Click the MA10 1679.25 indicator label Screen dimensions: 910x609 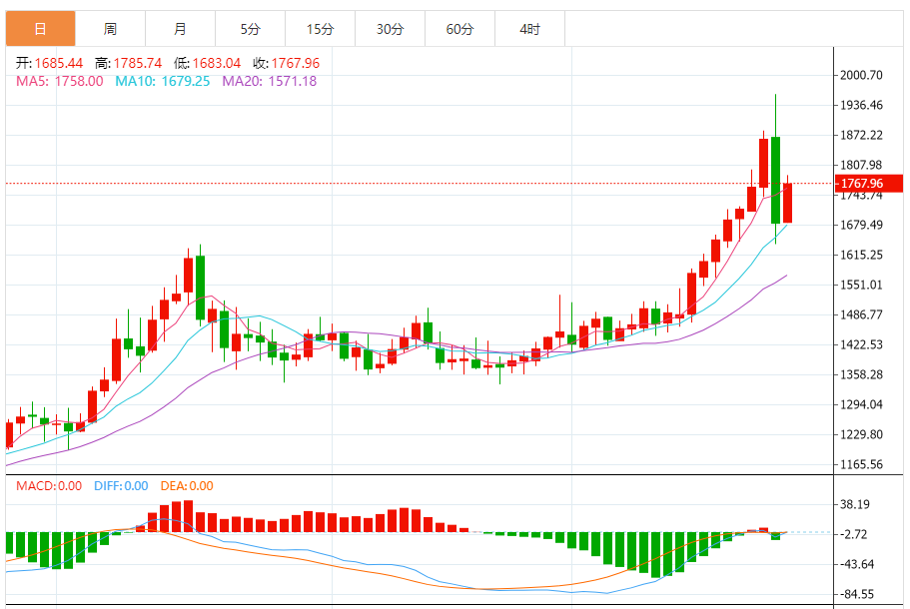click(x=162, y=81)
